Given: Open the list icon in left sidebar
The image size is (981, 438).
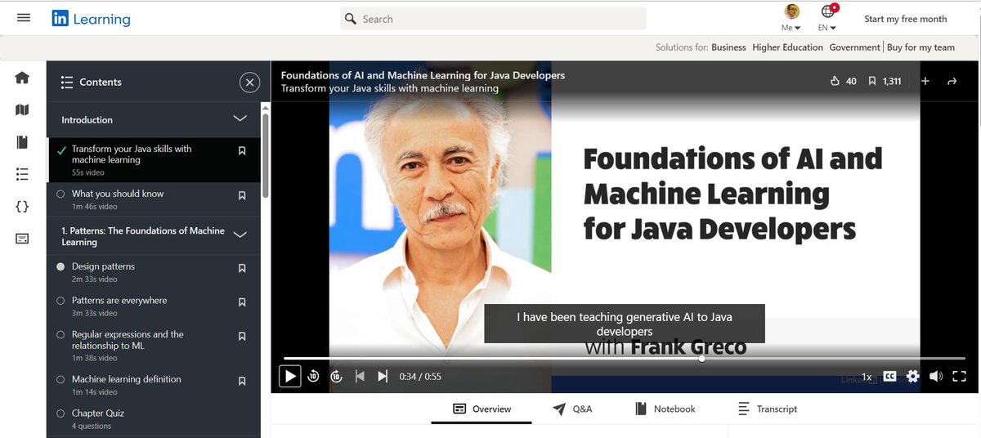Looking at the screenshot, I should pyautogui.click(x=22, y=174).
